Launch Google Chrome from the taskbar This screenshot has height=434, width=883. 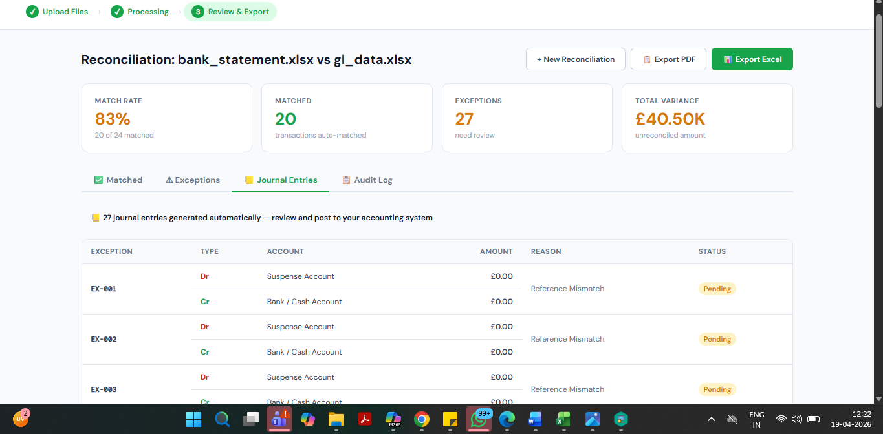[x=421, y=420]
